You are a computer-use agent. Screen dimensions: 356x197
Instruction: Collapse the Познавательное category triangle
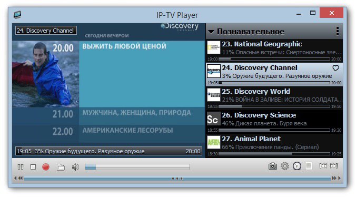pyautogui.click(x=211, y=32)
